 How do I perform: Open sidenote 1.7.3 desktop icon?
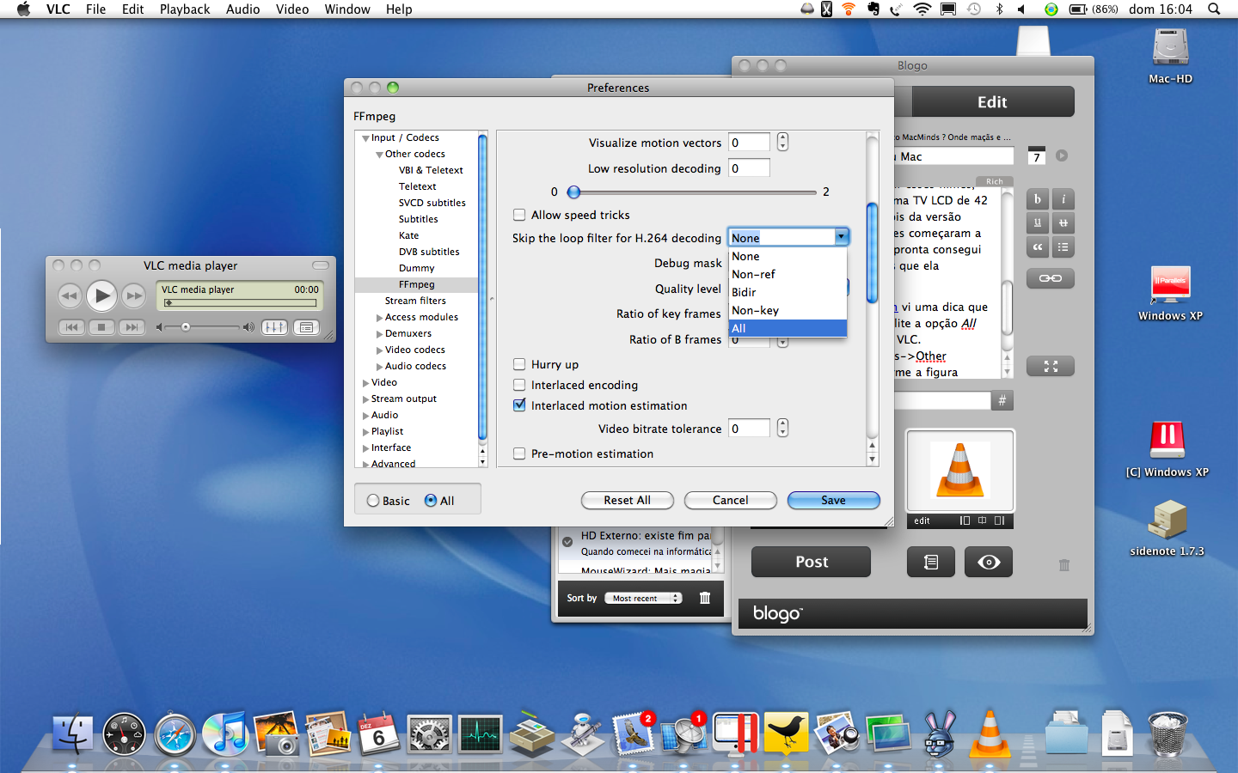[1168, 519]
